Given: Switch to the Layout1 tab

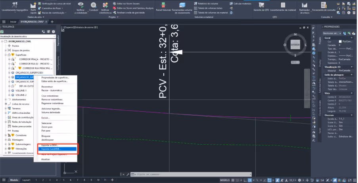Looking at the screenshot, I should point(26,180).
